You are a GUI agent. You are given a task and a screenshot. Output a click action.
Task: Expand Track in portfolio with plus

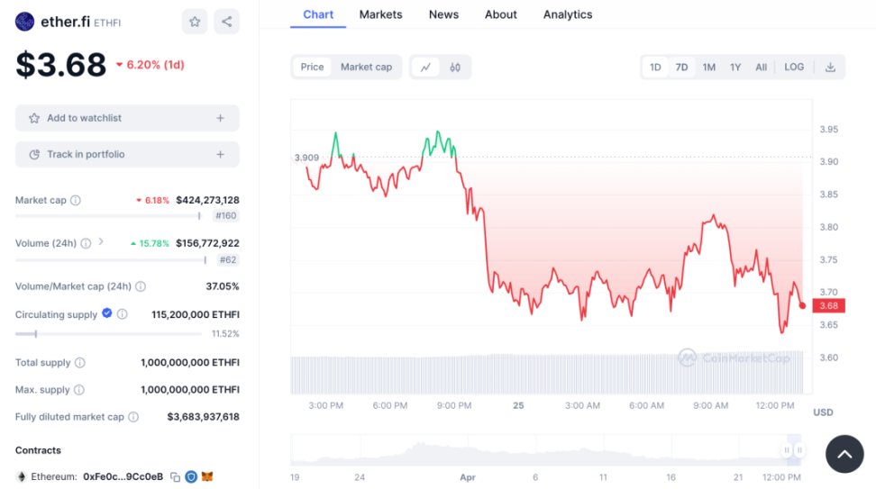(x=220, y=154)
